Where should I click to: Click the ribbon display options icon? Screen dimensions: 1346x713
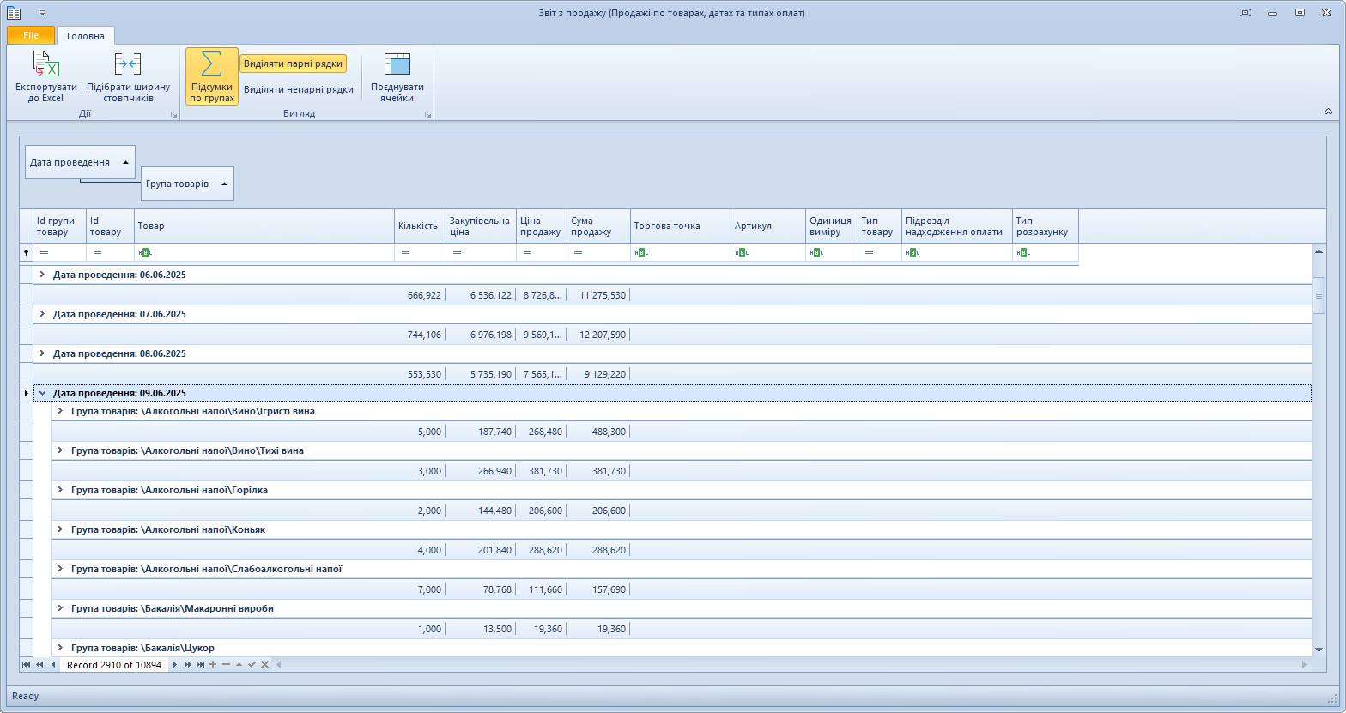click(1245, 13)
